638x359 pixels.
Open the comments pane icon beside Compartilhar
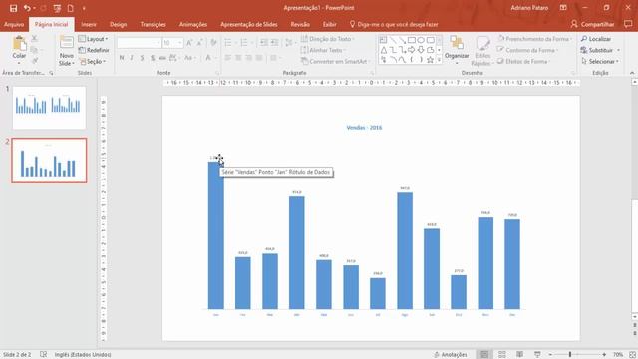click(x=628, y=24)
